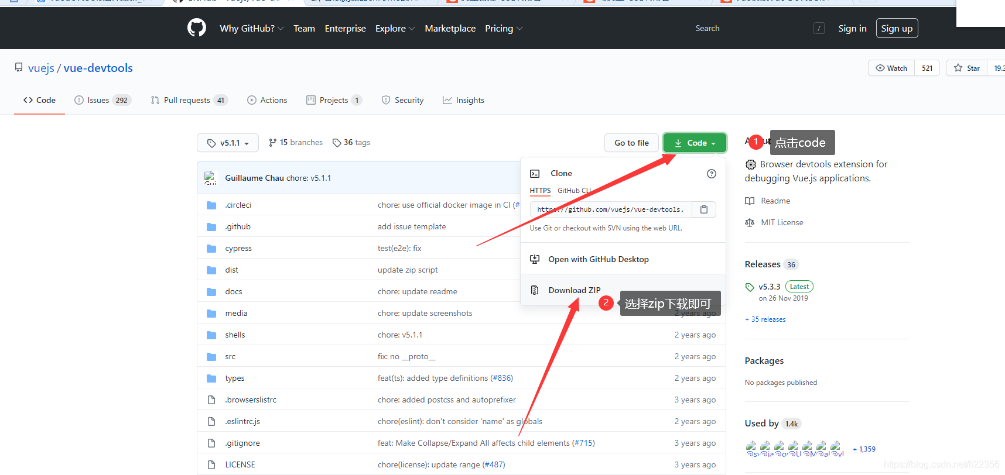Click the Star button
Image resolution: width=1005 pixels, height=475 pixels.
[x=967, y=68]
